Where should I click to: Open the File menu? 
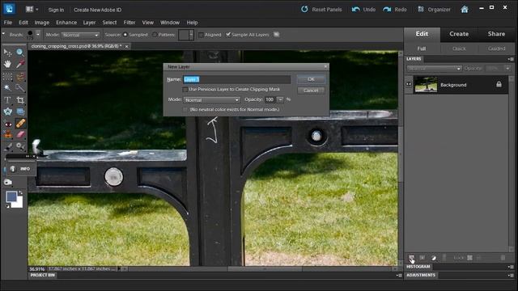click(8, 23)
